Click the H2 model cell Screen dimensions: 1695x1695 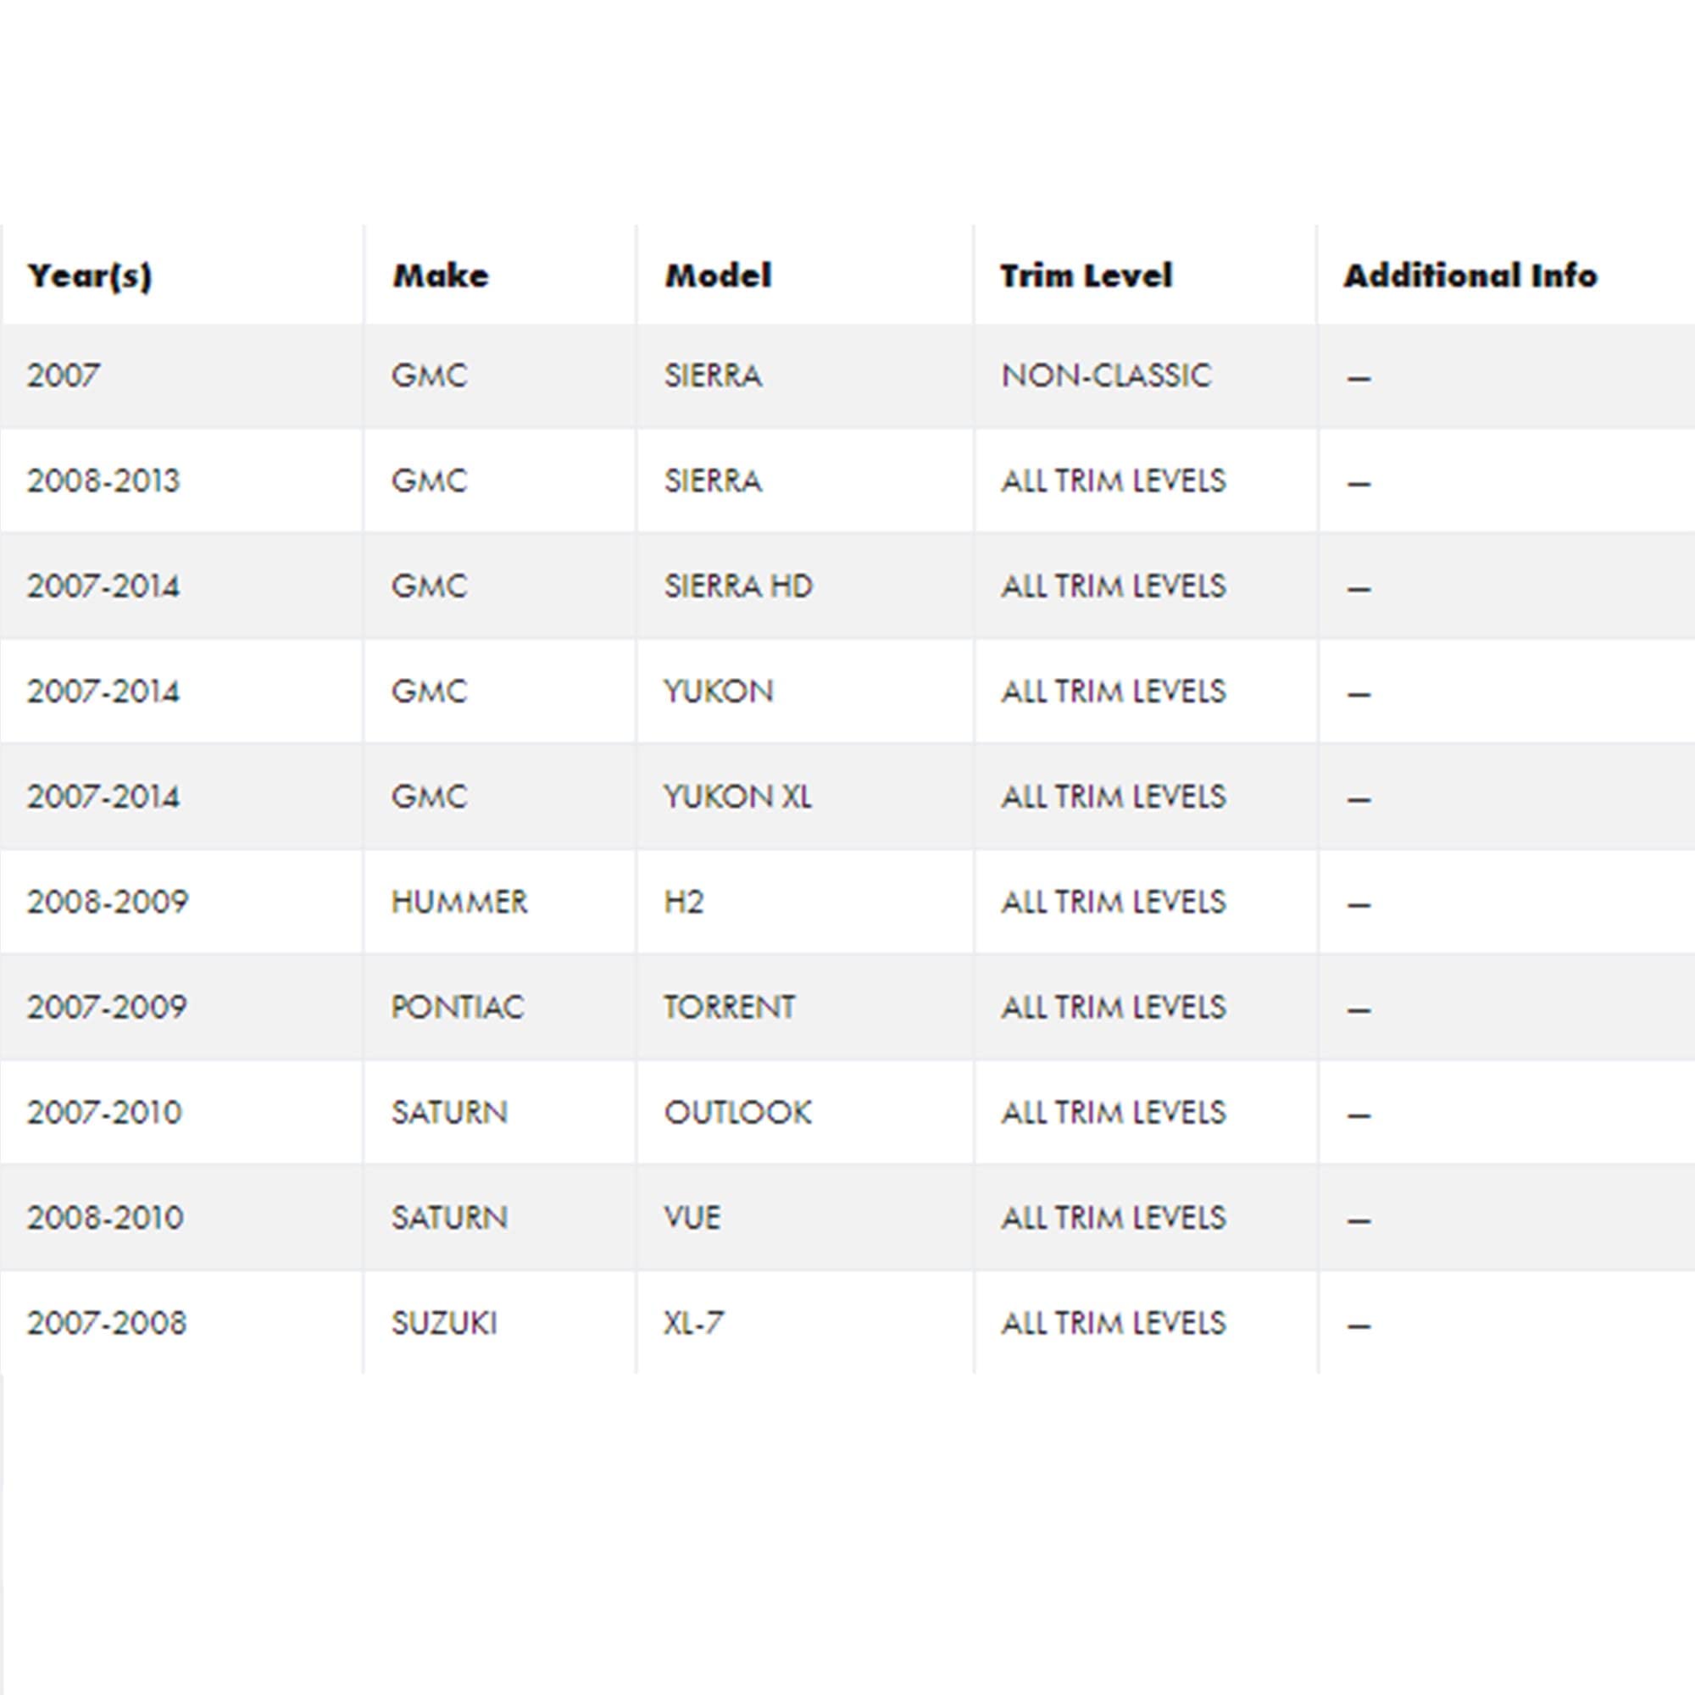tap(684, 902)
